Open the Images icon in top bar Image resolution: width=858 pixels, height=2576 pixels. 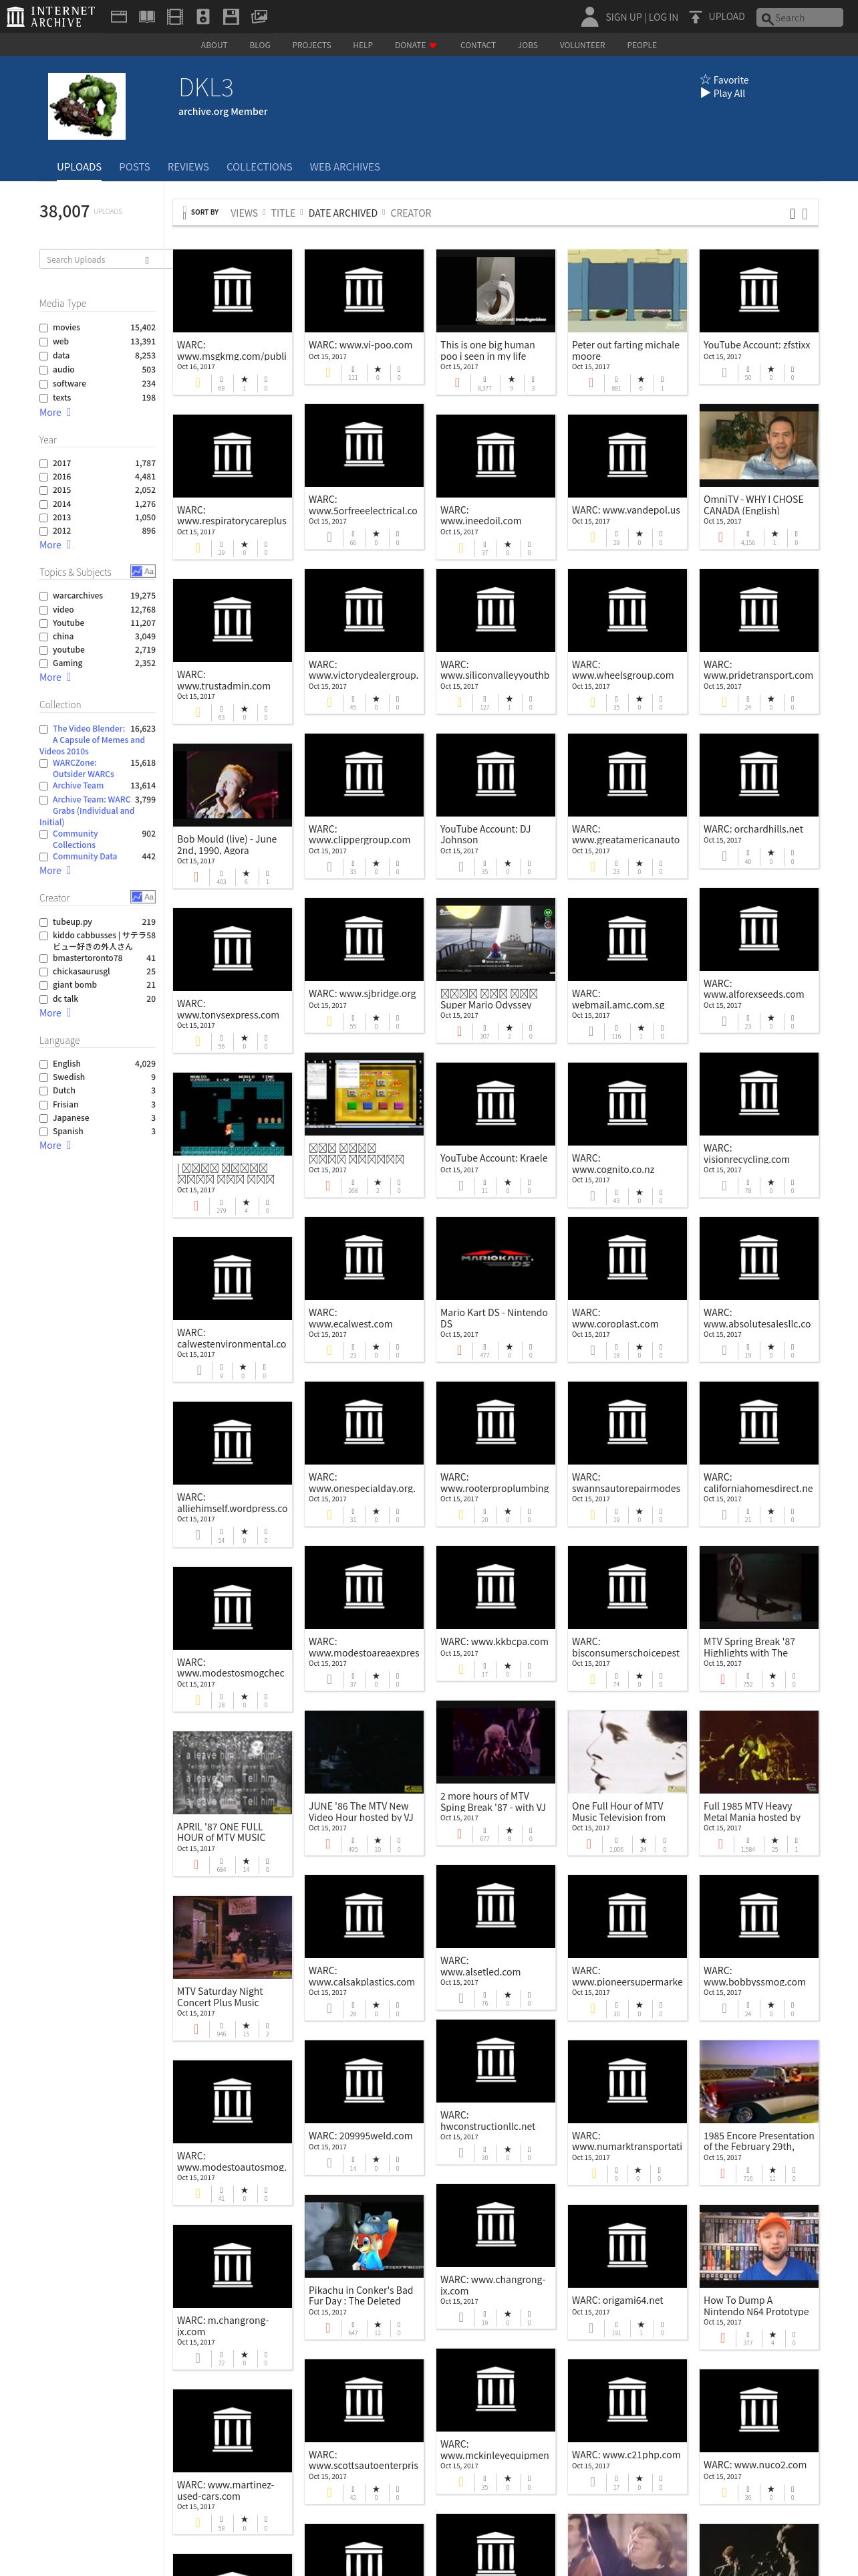click(260, 17)
